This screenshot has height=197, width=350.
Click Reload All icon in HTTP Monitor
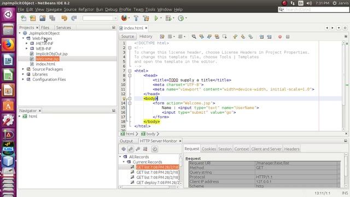click(x=124, y=149)
